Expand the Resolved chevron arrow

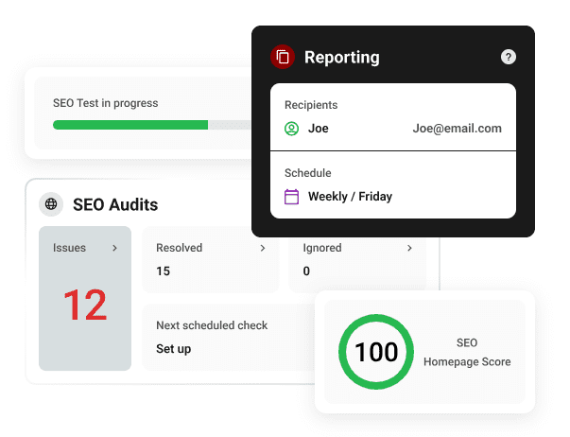pyautogui.click(x=263, y=248)
